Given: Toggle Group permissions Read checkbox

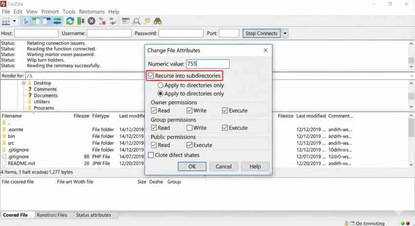Looking at the screenshot, I should [x=154, y=128].
